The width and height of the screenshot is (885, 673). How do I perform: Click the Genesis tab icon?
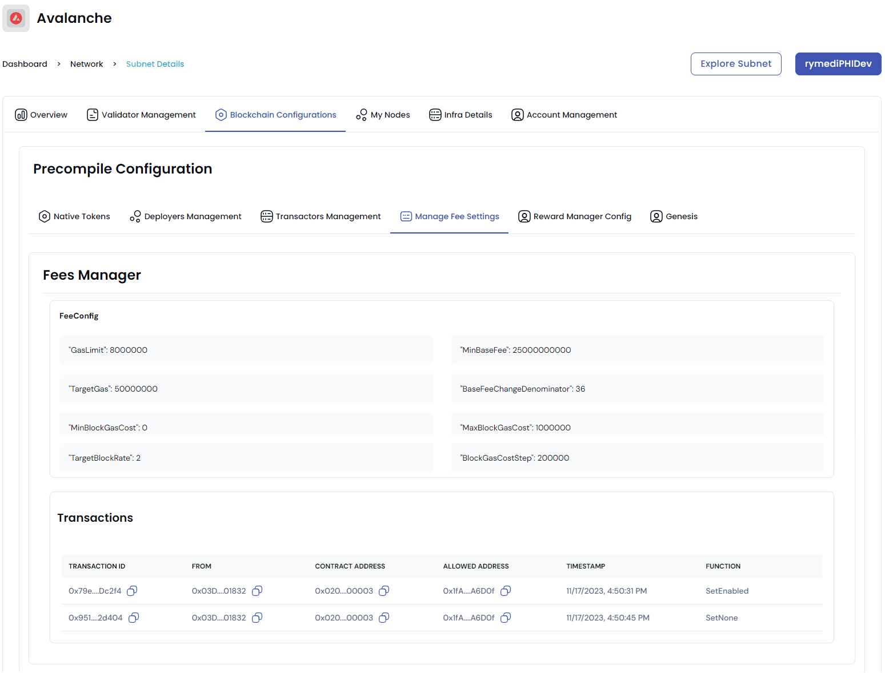[x=656, y=216]
